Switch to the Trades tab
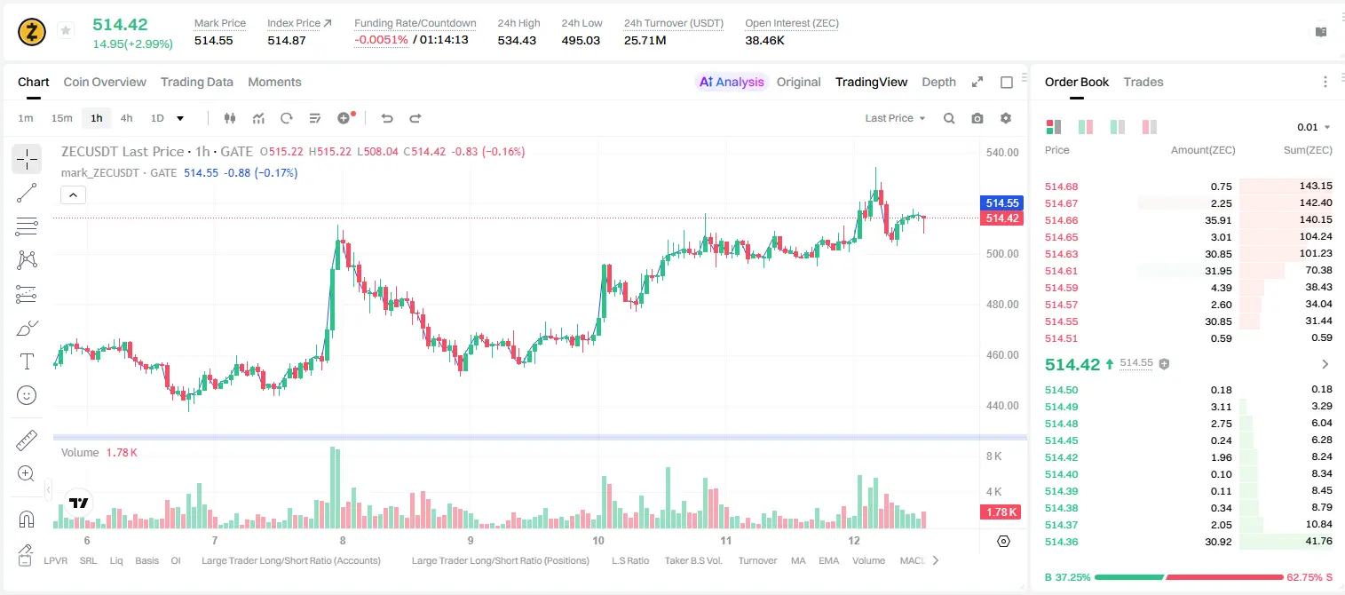1345x595 pixels. [1143, 82]
